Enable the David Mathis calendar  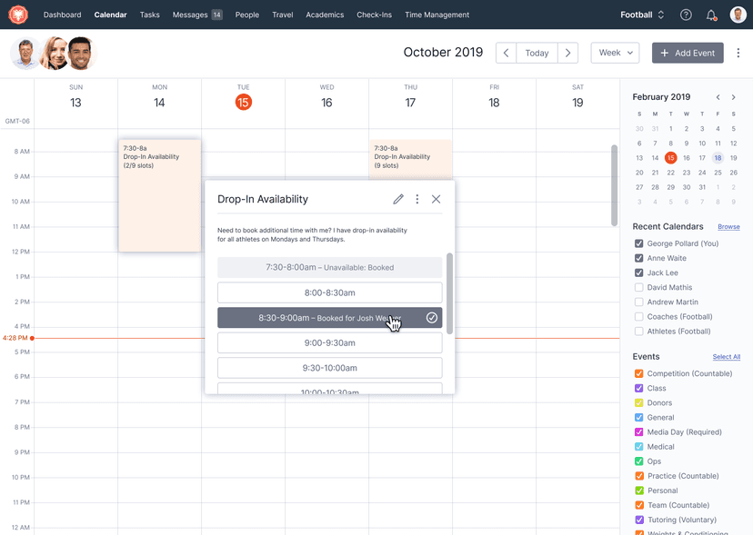pos(639,287)
